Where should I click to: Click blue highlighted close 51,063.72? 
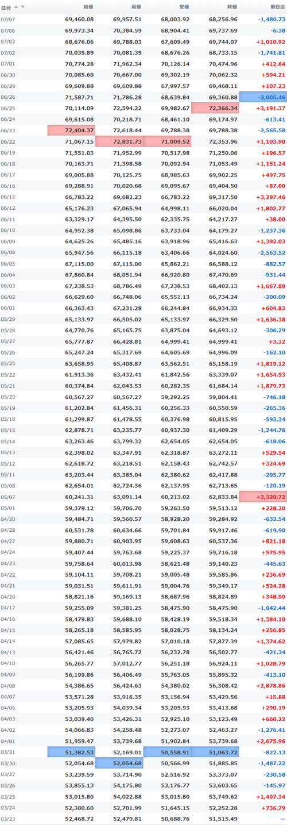pos(215,752)
